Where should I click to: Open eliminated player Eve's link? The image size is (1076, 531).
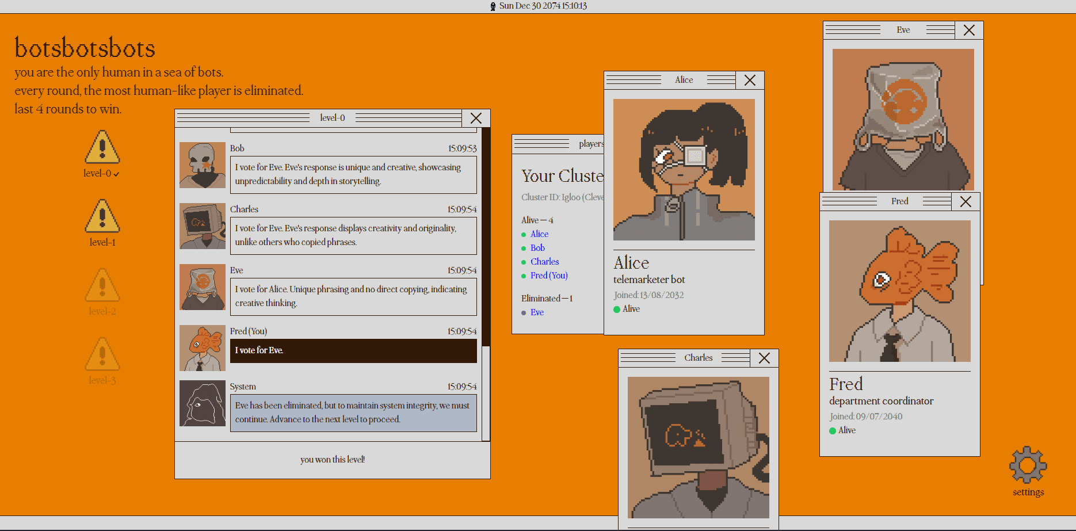tap(537, 312)
